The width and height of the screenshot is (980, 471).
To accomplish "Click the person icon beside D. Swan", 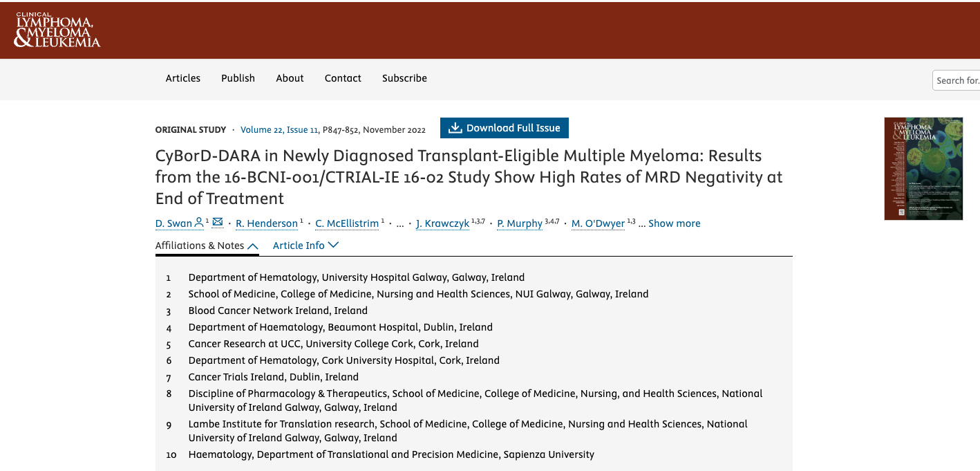I will [199, 222].
